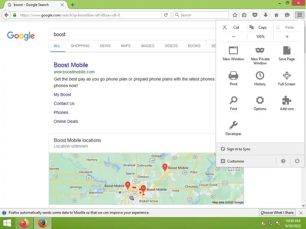Click the Hello chat smiley icon
The image size is (306, 229).
[x=287, y=15]
